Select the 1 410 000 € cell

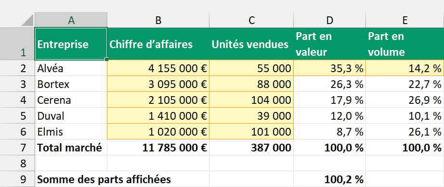click(158, 115)
